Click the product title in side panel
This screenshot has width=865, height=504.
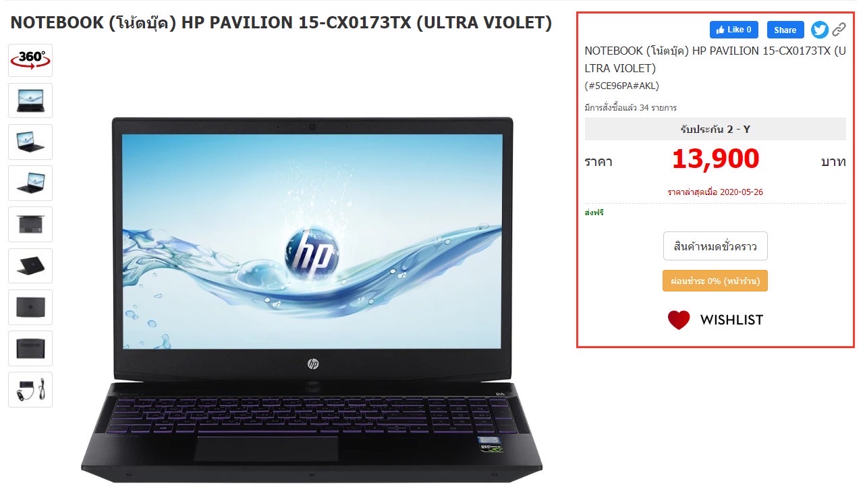pyautogui.click(x=715, y=59)
